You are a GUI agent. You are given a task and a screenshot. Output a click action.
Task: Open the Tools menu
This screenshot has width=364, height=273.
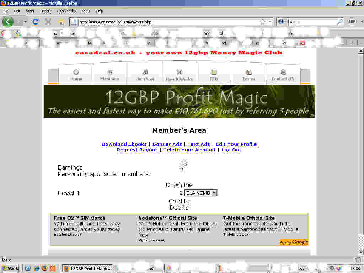click(85, 11)
